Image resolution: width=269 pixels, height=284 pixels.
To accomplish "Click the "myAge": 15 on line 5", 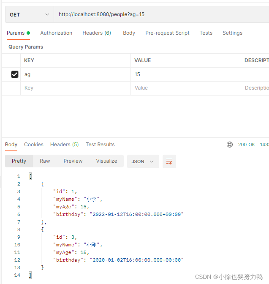I will (71, 207).
